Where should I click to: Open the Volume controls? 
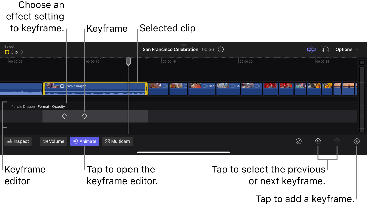53,141
